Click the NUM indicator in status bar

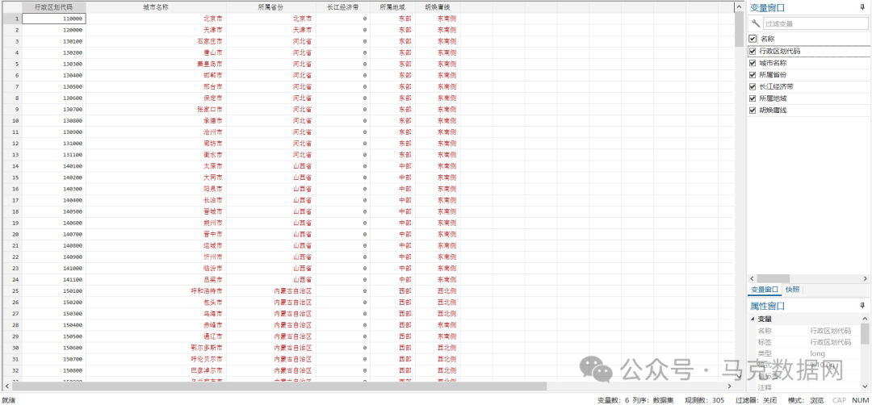coord(861,400)
